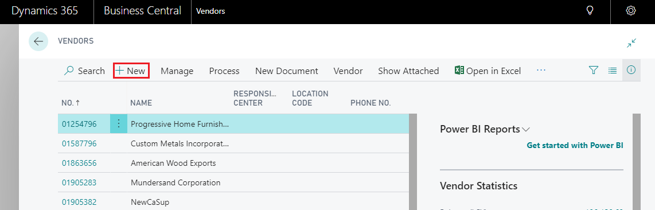
Task: Open vendor number 01254796
Action: coord(79,124)
